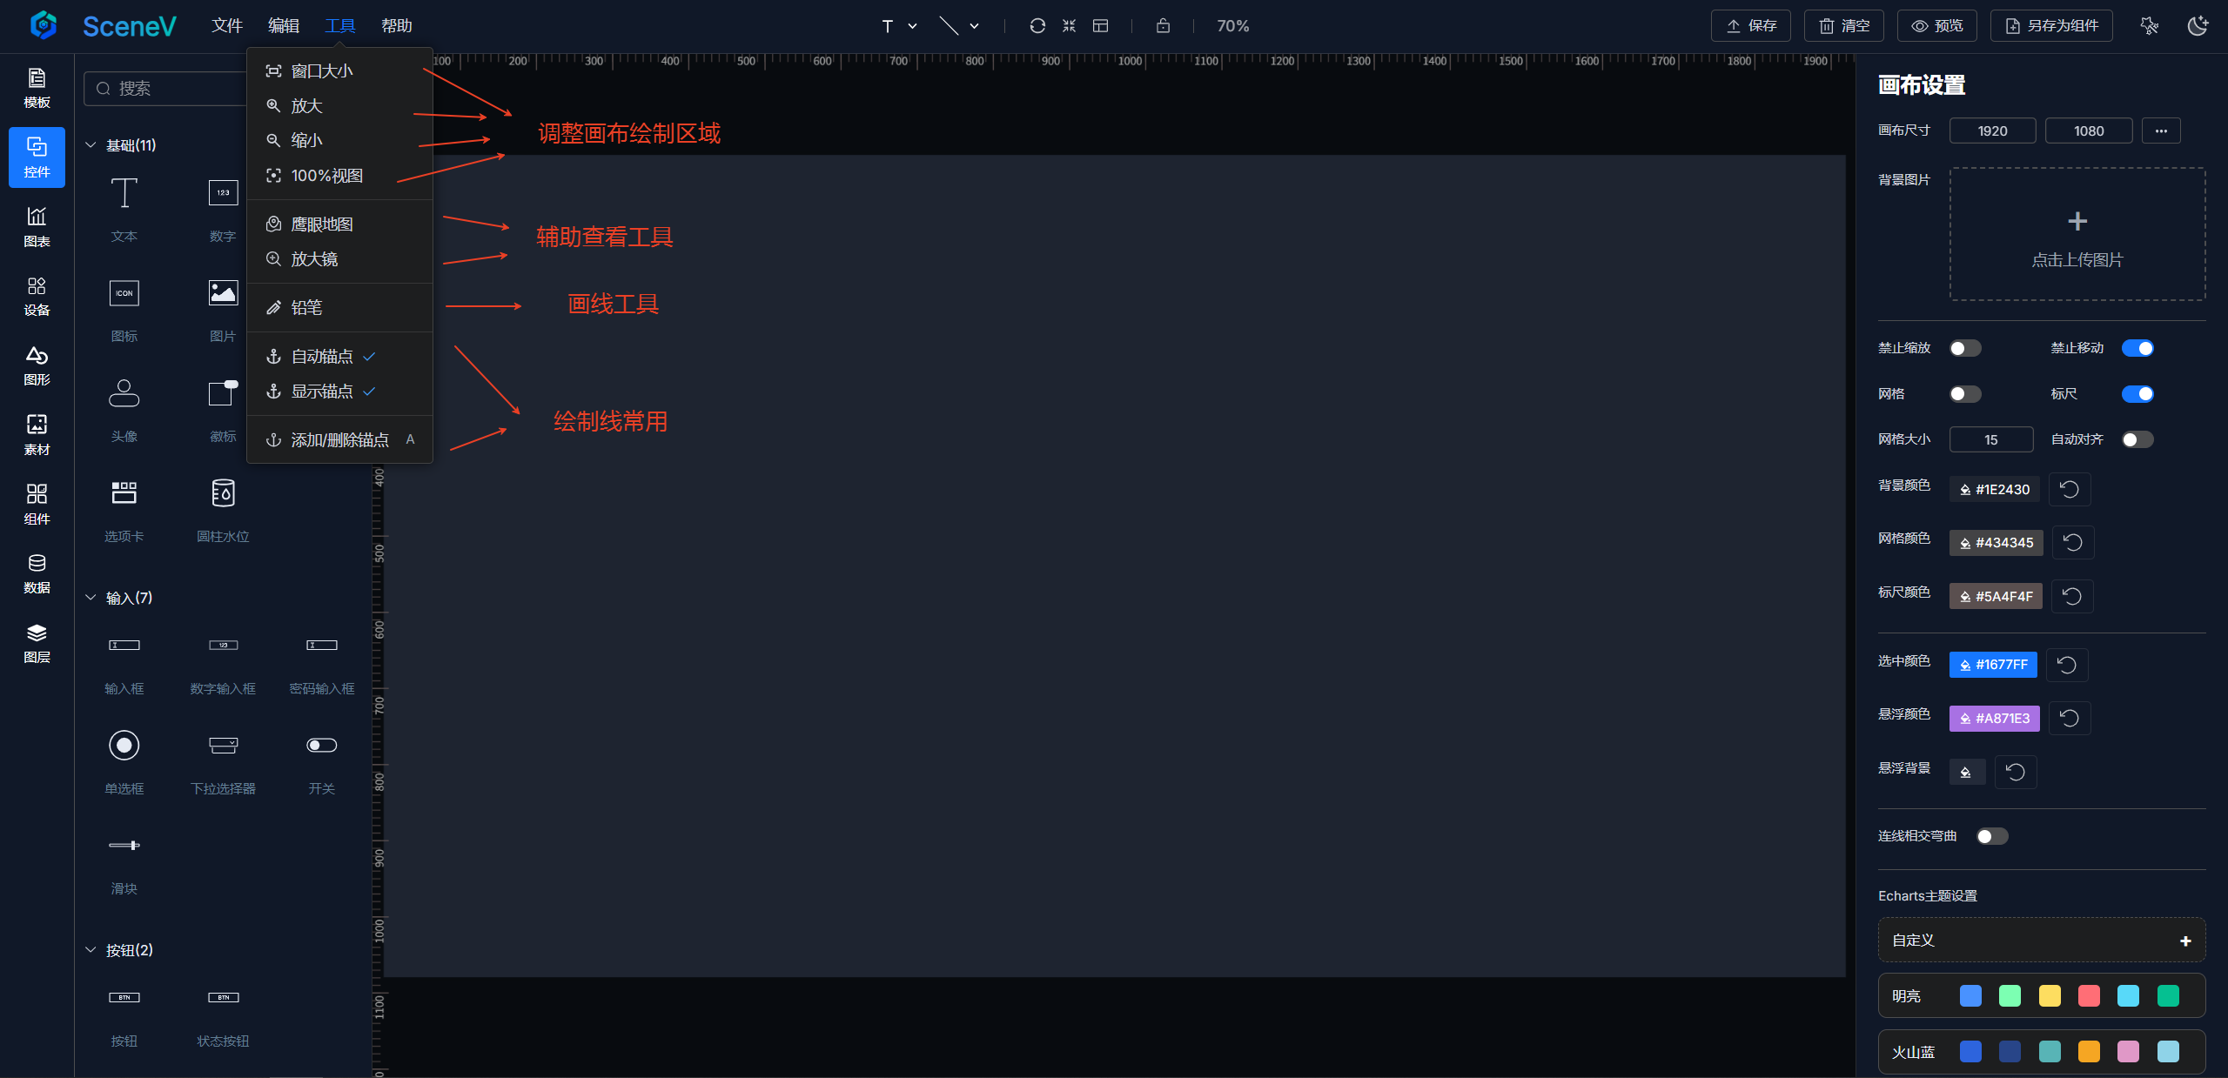Click the 另存为组件 button
Viewport: 2228px width, 1078px height.
point(2051,26)
